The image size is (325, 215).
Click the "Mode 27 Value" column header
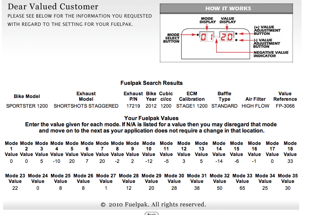click(106, 178)
